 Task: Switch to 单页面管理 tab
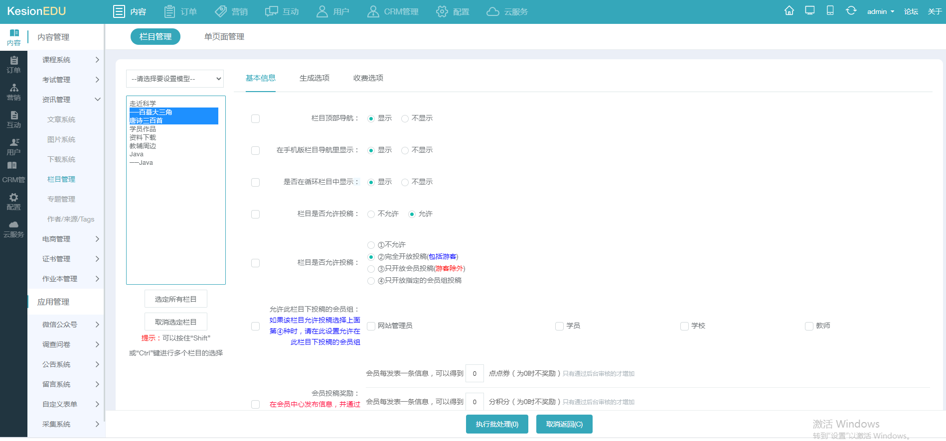click(x=224, y=36)
